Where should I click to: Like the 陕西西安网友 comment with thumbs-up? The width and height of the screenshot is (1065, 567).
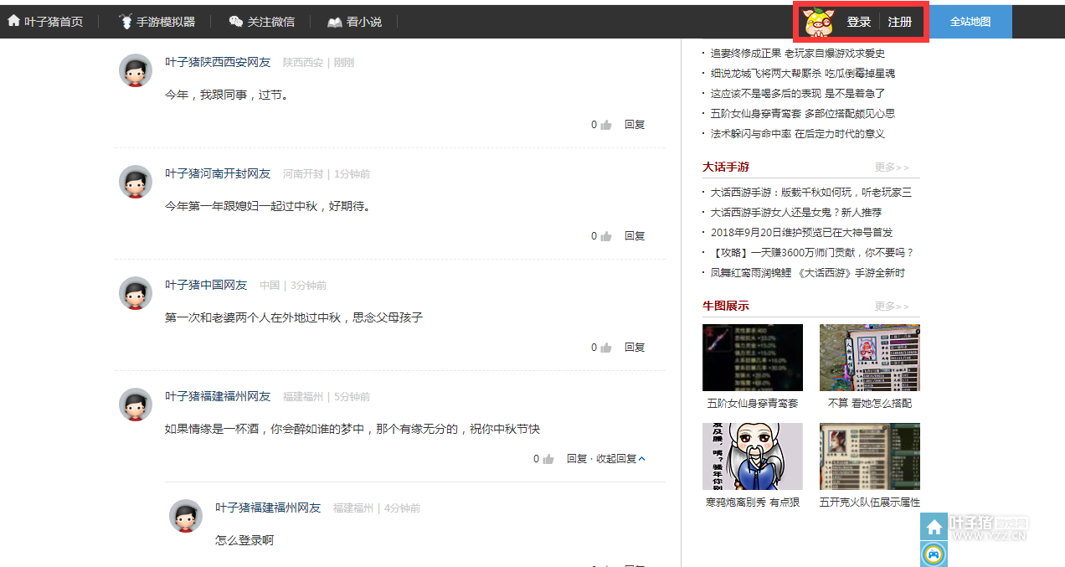[x=606, y=125]
